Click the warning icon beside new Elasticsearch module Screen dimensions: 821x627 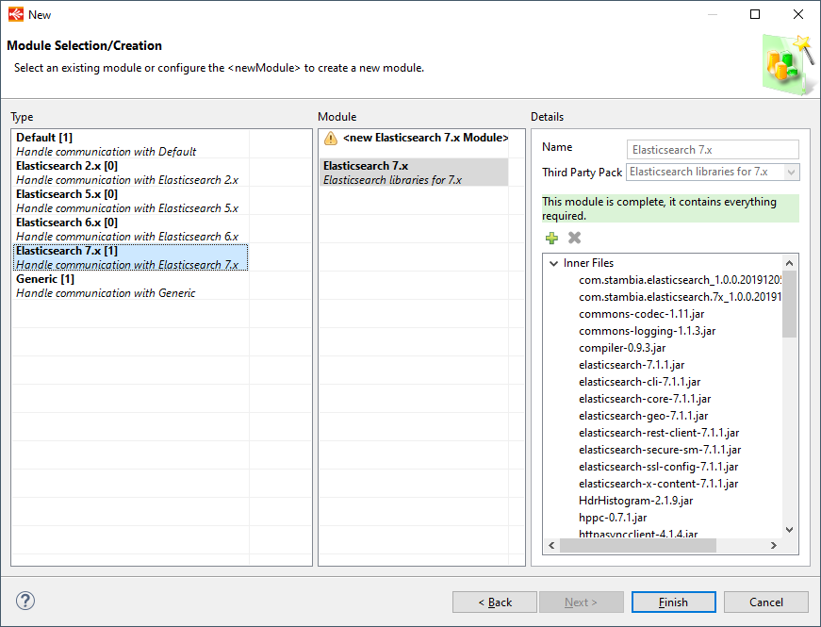(x=331, y=139)
